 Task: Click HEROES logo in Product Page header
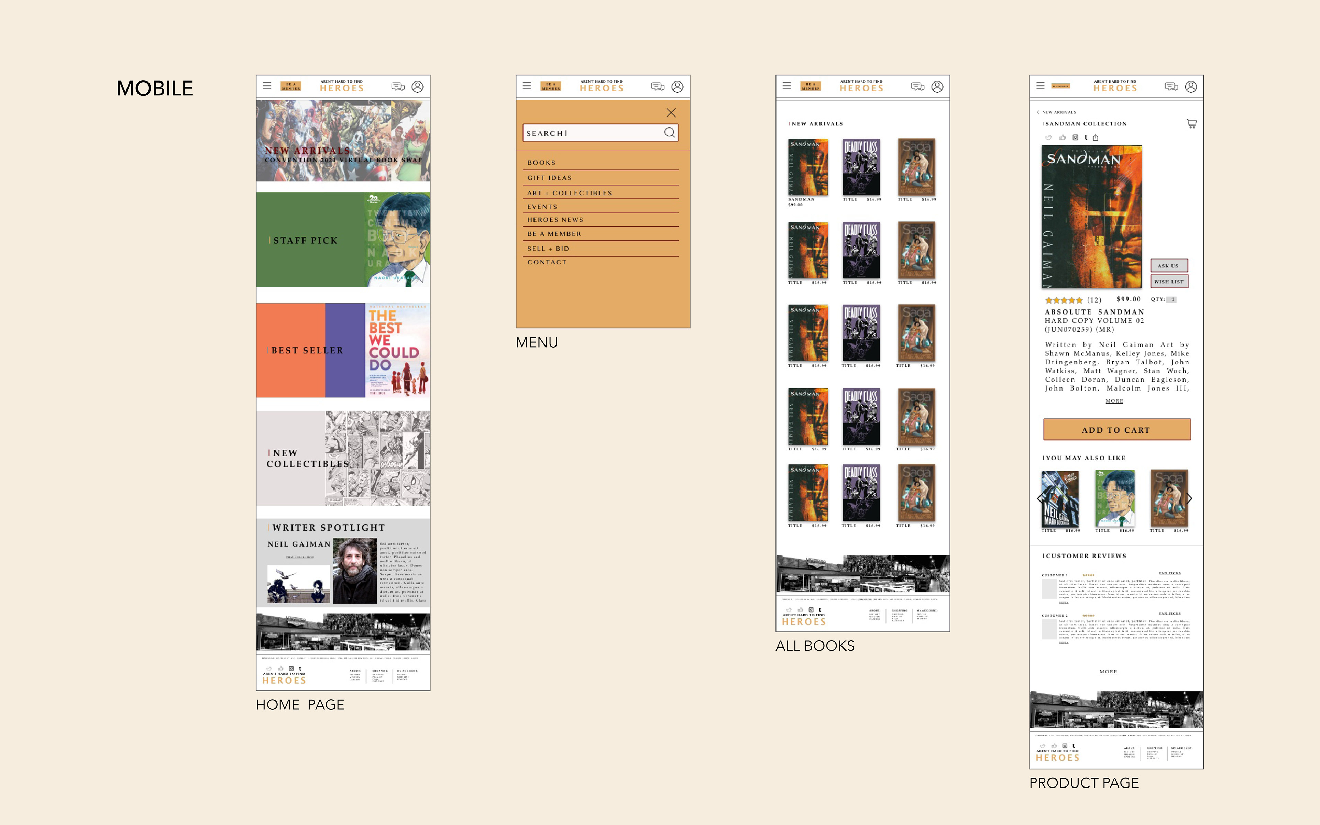click(1115, 86)
